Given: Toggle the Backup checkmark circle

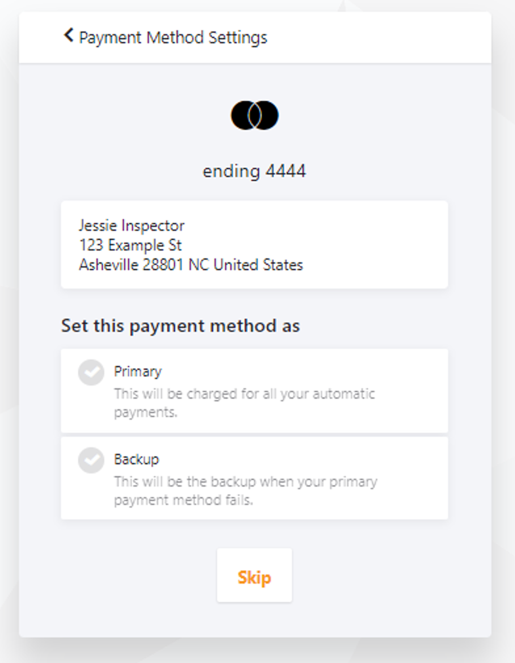Looking at the screenshot, I should tap(91, 460).
